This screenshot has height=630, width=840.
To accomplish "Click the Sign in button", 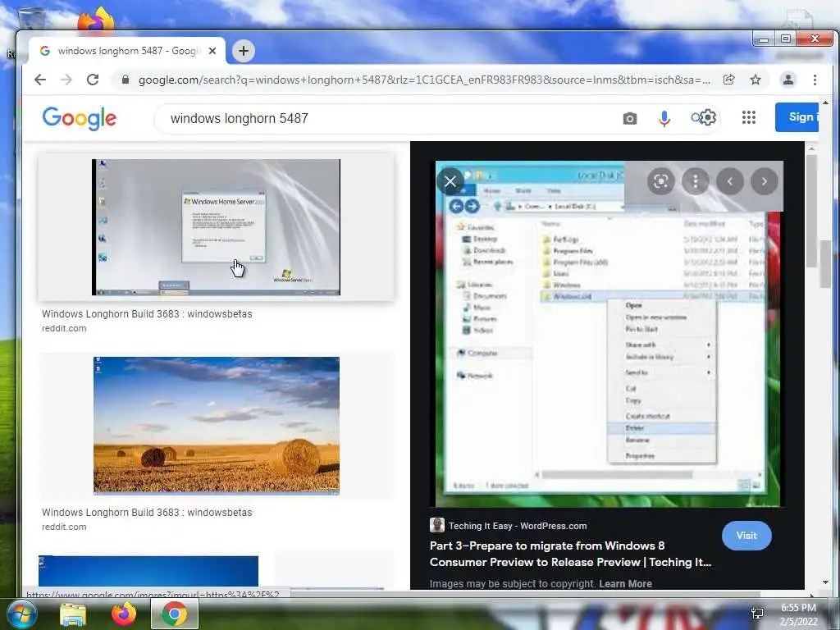I will tap(797, 116).
